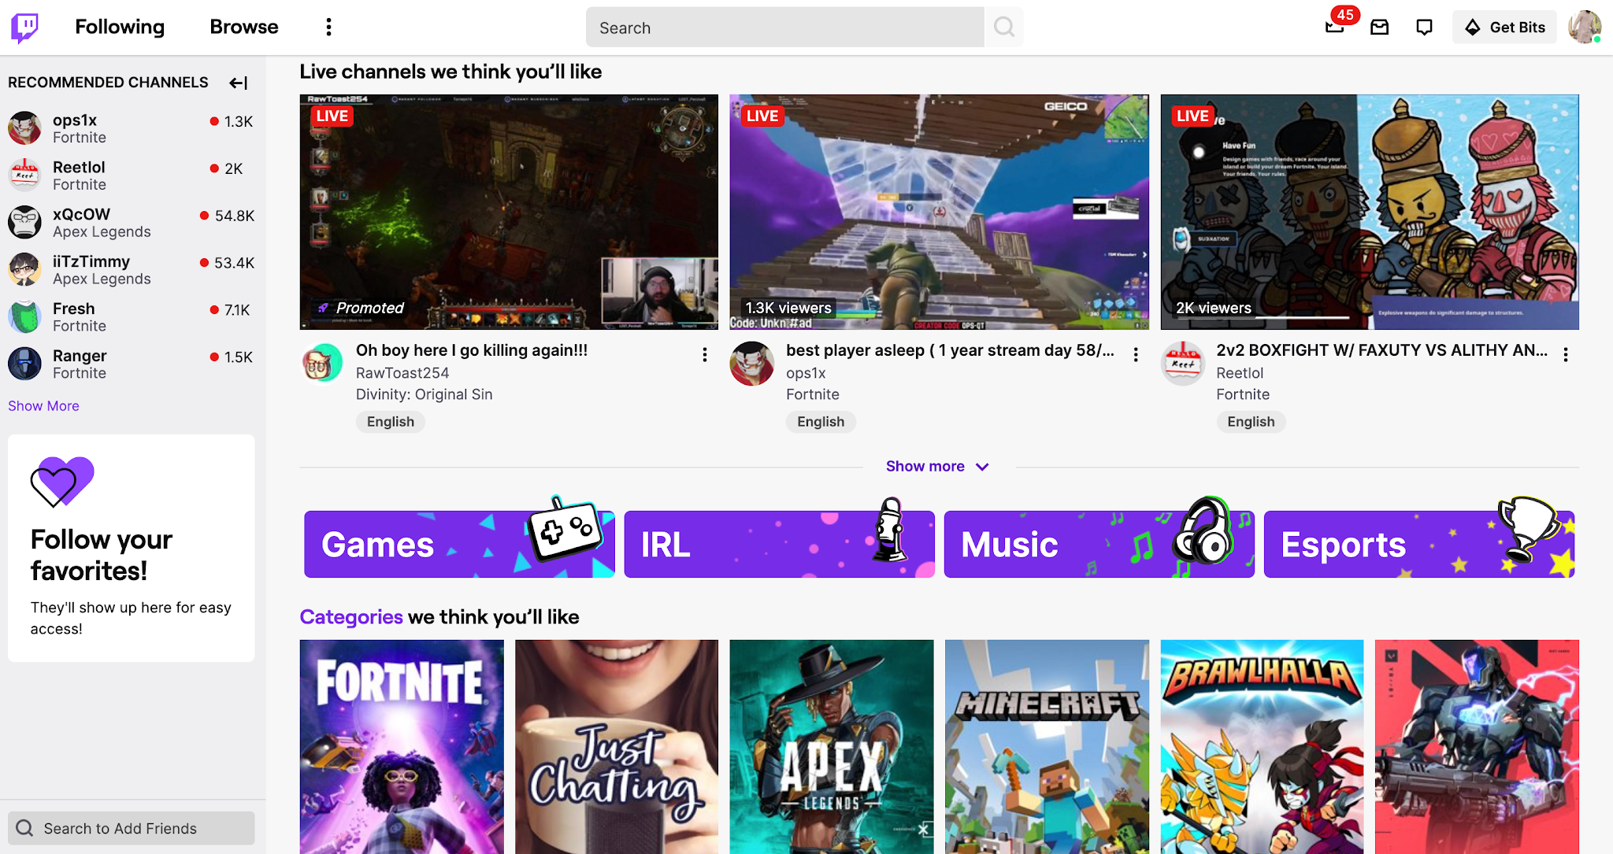Viewport: 1613px width, 854px height.
Task: Open the whispers chat bubble icon
Action: [1424, 28]
